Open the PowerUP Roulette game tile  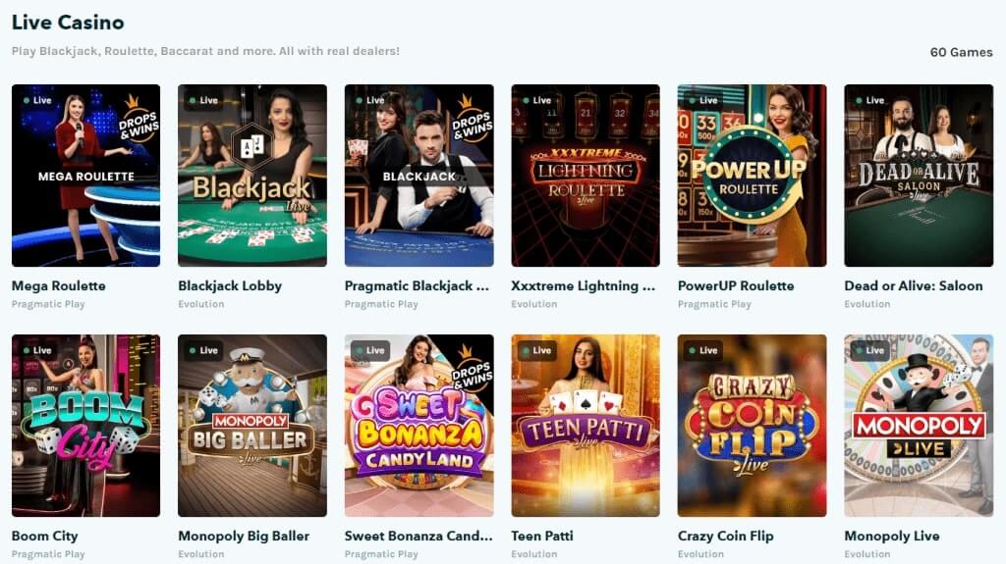coord(752,176)
